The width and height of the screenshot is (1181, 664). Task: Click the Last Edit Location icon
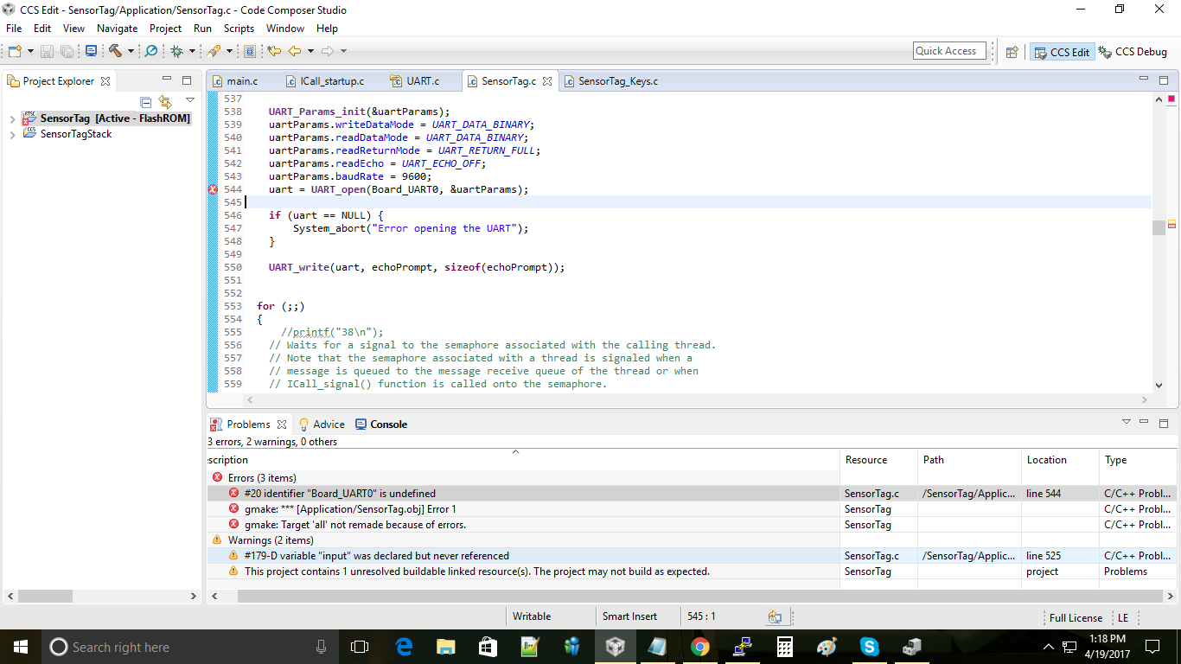point(274,51)
